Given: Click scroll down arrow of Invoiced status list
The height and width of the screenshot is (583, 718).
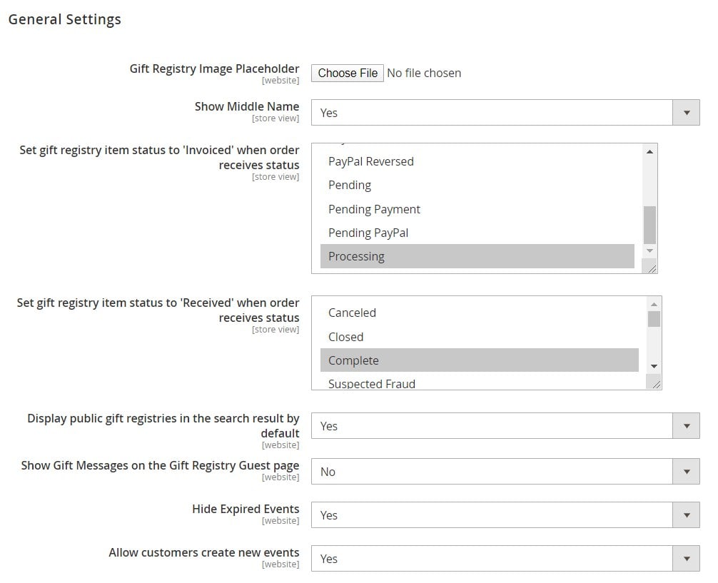Looking at the screenshot, I should pos(649,251).
